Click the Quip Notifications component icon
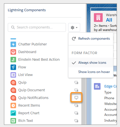 pyautogui.click(x=13, y=98)
